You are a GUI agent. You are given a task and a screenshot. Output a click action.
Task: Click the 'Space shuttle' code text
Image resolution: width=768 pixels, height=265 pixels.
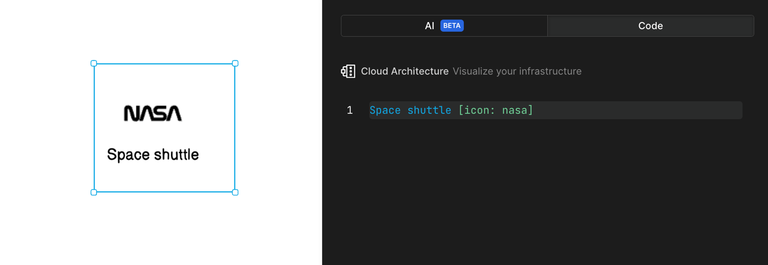point(410,110)
